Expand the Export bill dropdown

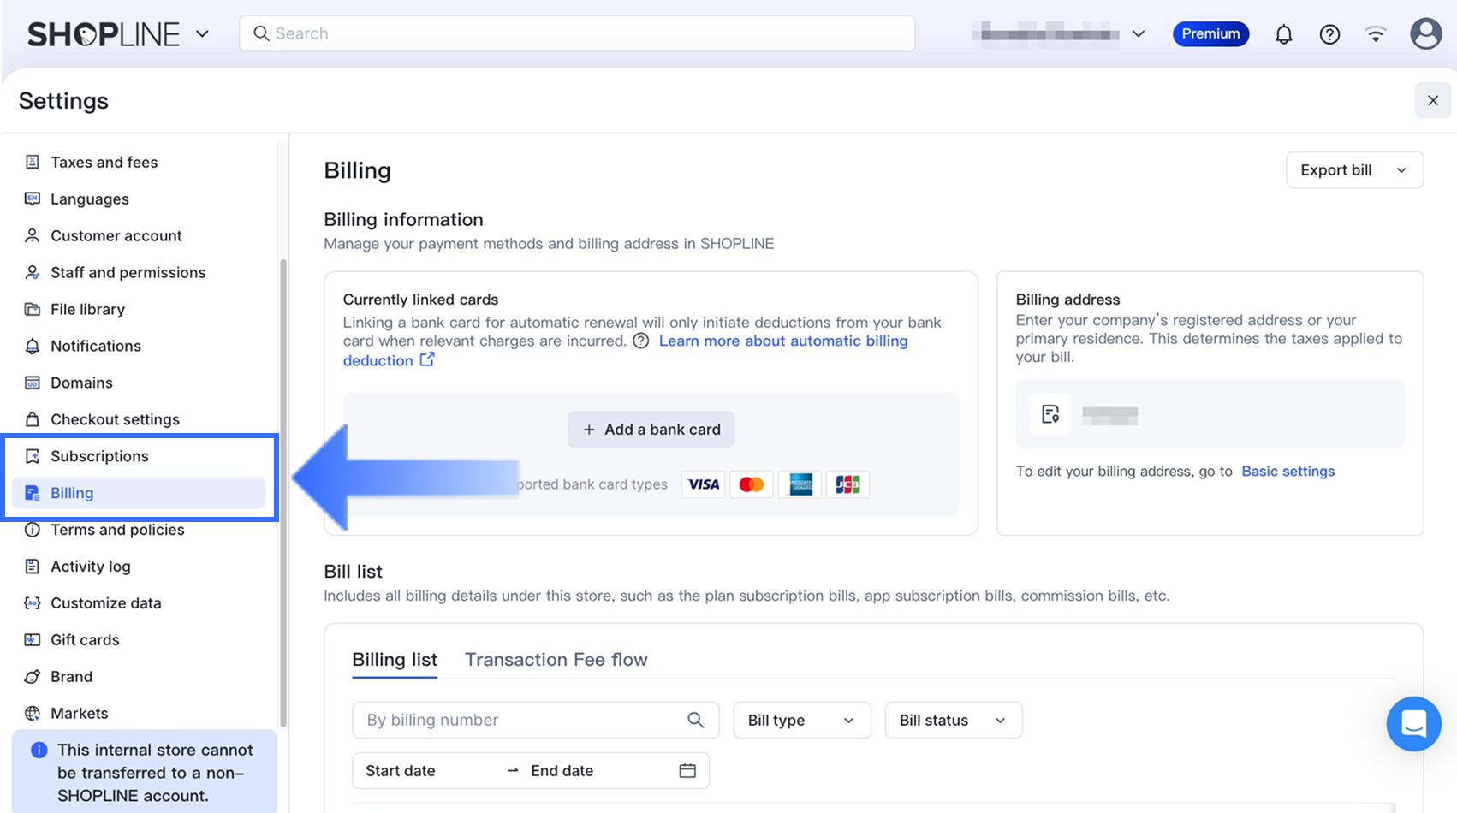1354,170
